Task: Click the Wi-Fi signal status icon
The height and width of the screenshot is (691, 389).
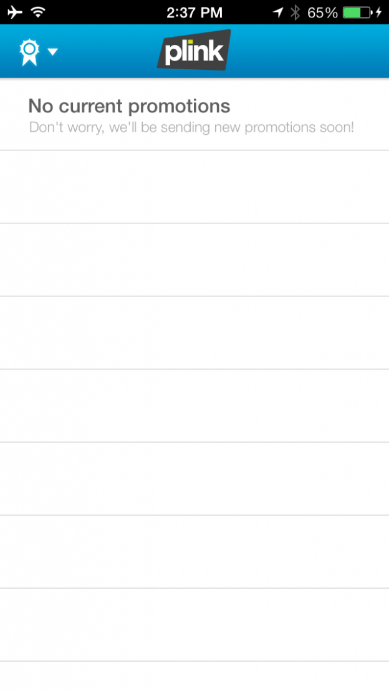Action: [38, 12]
